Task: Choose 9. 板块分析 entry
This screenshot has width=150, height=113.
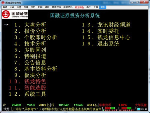Action: tap(30, 75)
